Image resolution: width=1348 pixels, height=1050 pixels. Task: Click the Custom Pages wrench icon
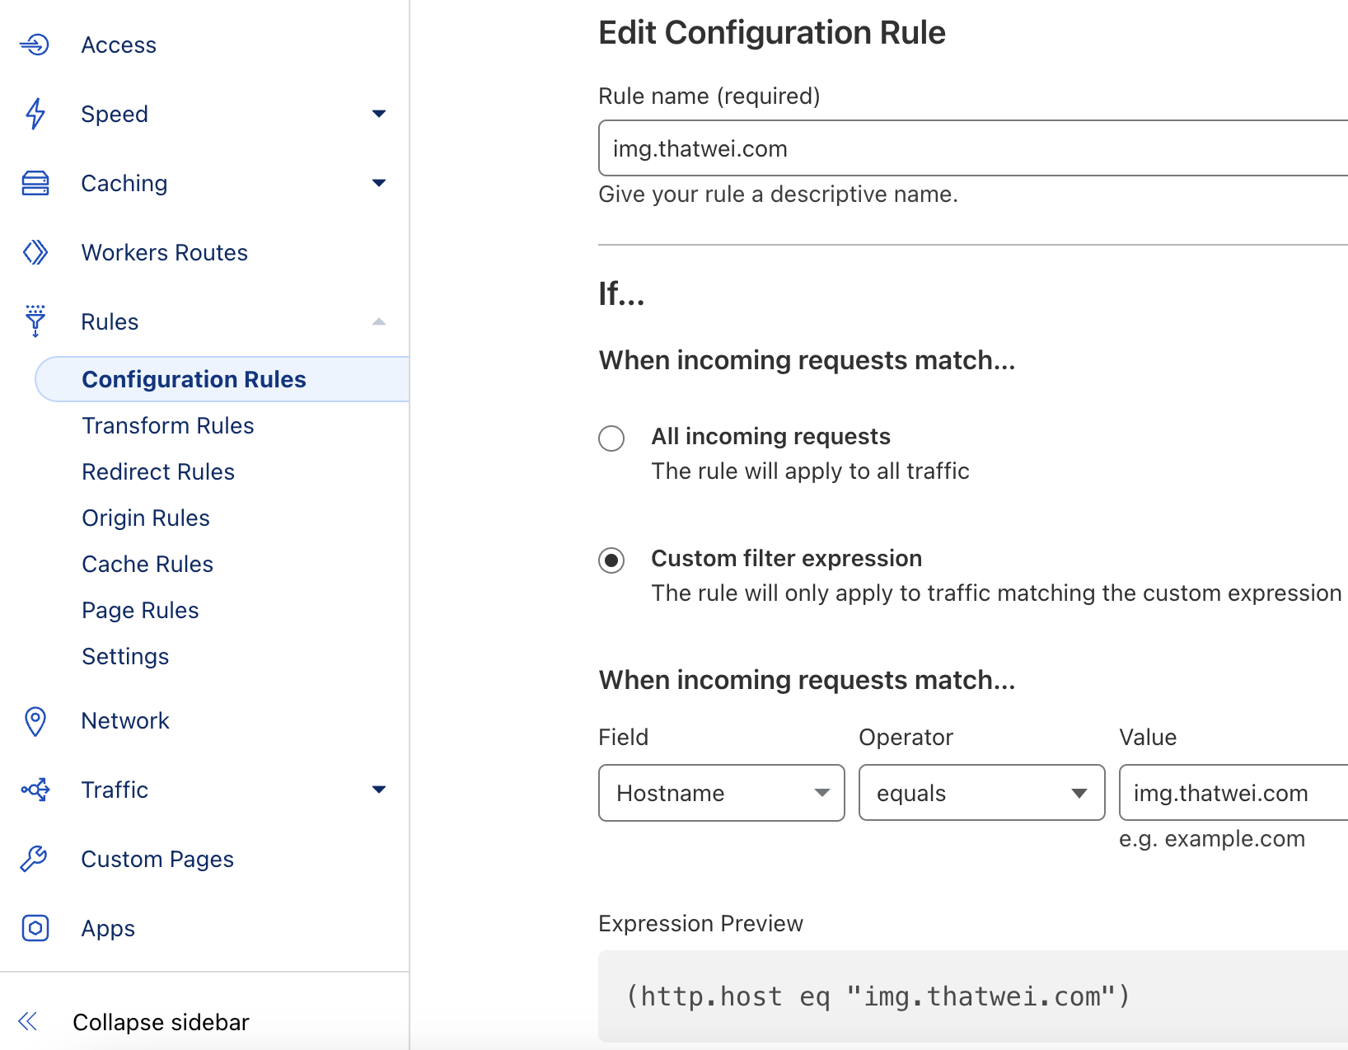[x=35, y=859]
